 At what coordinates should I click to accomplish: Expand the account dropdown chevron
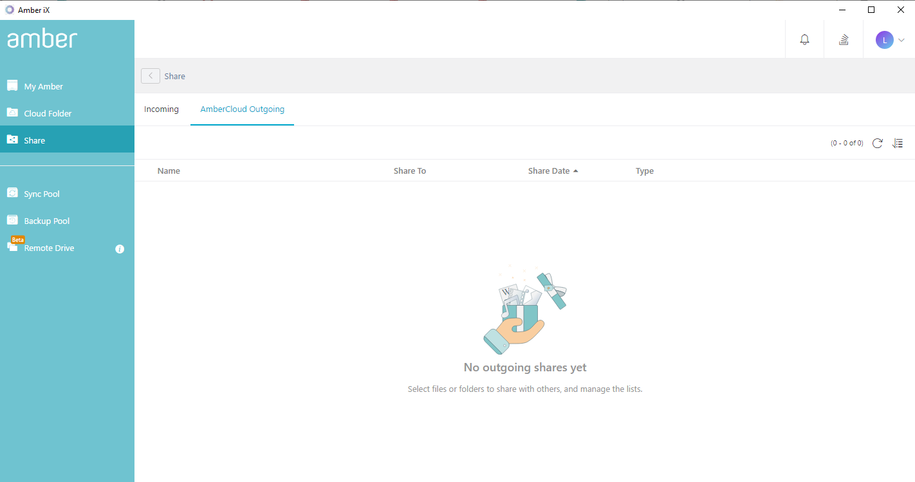tap(901, 40)
